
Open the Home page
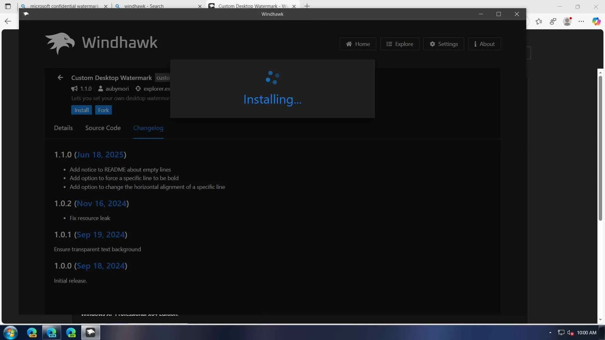(358, 44)
